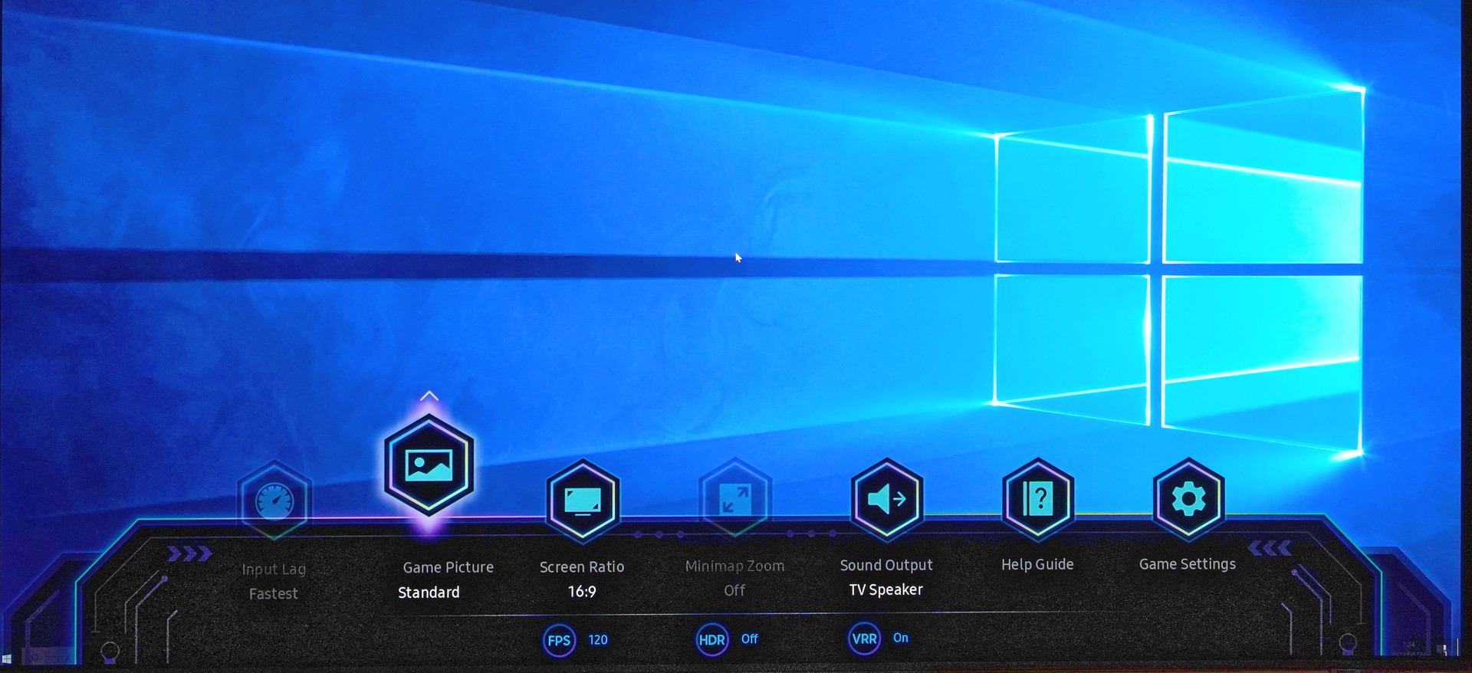Click the Minimap Zoom label
The height and width of the screenshot is (673, 1472).
click(x=734, y=566)
